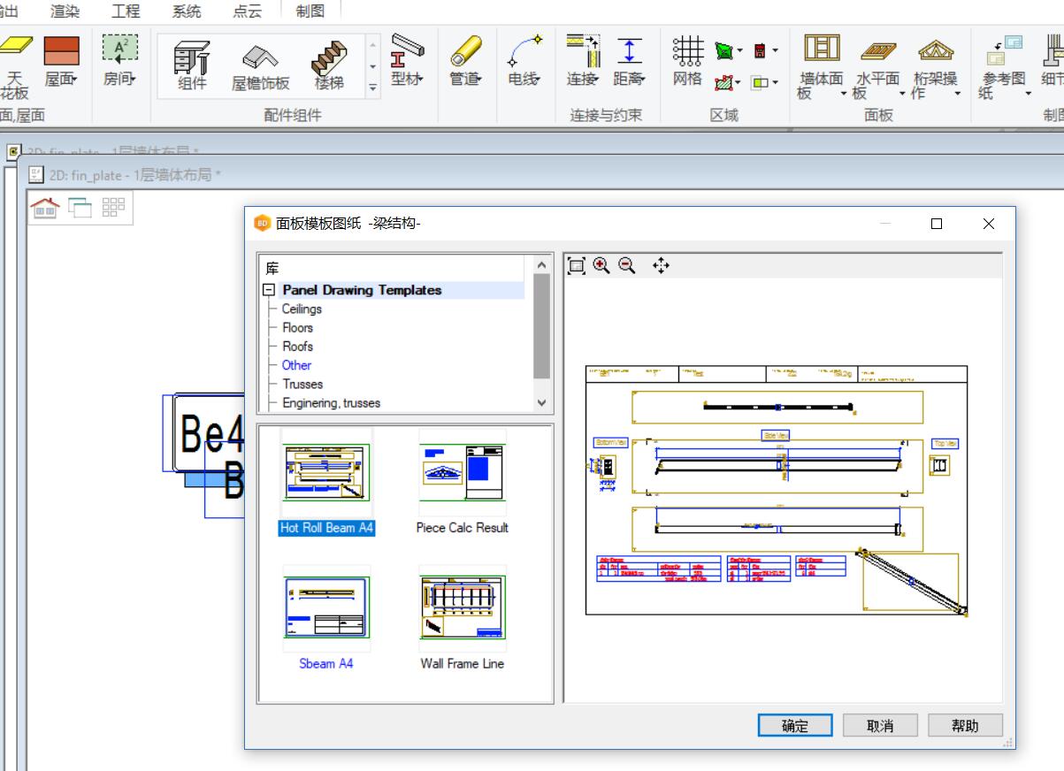
Task: Open dropdown arrow under 参考图纸
Action: (1029, 94)
